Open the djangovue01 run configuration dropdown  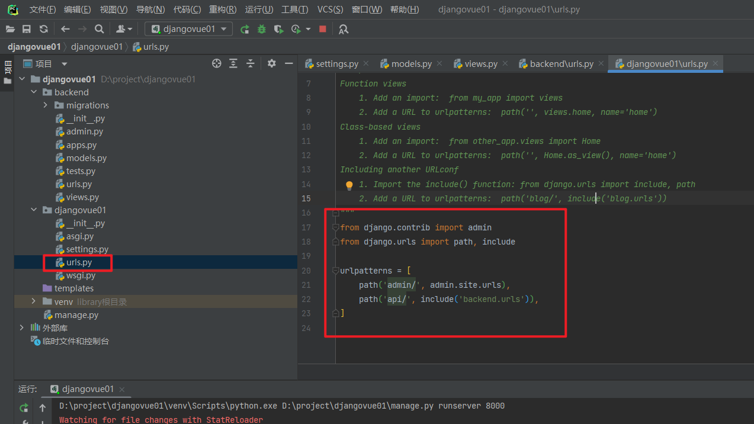[189, 29]
